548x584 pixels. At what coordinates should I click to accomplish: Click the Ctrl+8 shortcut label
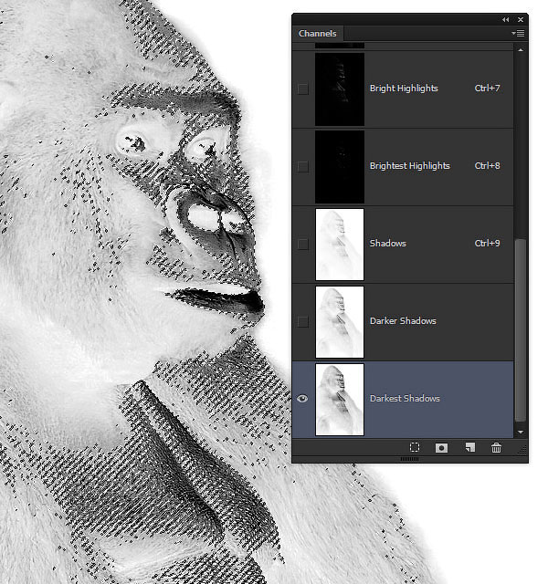pyautogui.click(x=487, y=166)
